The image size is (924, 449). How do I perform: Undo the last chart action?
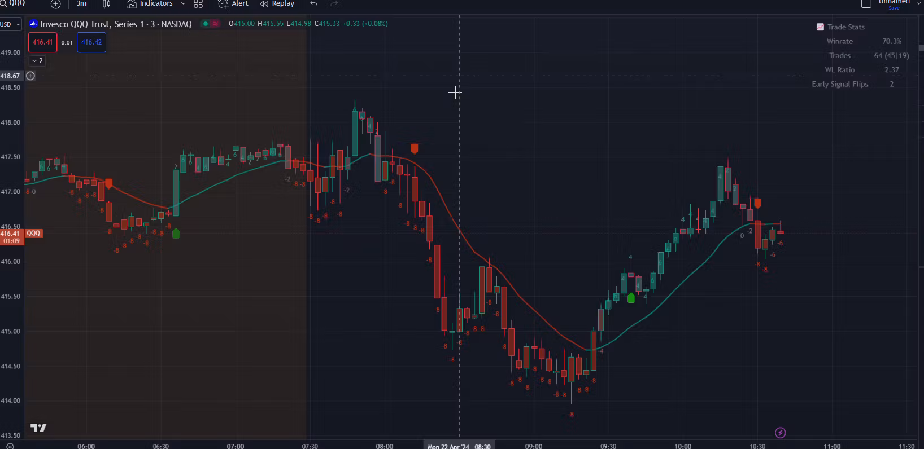point(314,3)
